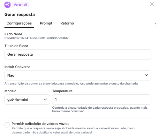Viewport: 159px width, 136px height.
Task: Switch to the Configurações tab
Action: coord(19,23)
